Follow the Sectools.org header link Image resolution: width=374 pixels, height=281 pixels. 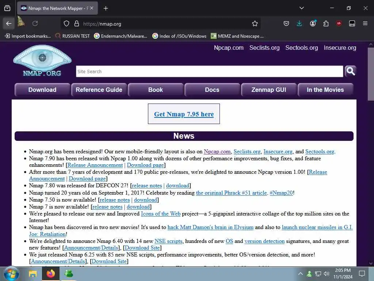pyautogui.click(x=301, y=48)
